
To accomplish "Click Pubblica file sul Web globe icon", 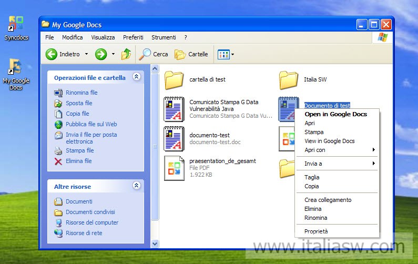I will point(58,124).
